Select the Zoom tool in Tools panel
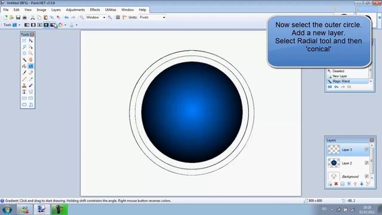 pos(30,53)
